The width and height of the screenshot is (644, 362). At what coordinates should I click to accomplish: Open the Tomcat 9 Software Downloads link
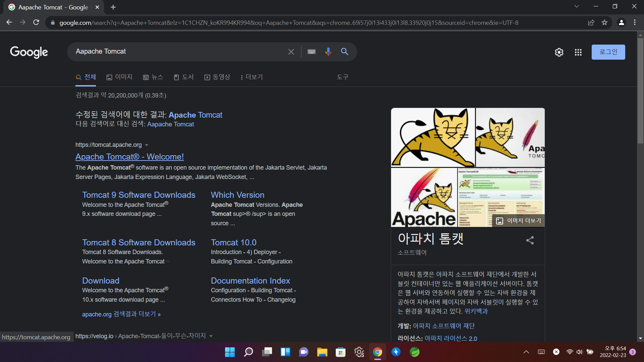[x=139, y=195]
